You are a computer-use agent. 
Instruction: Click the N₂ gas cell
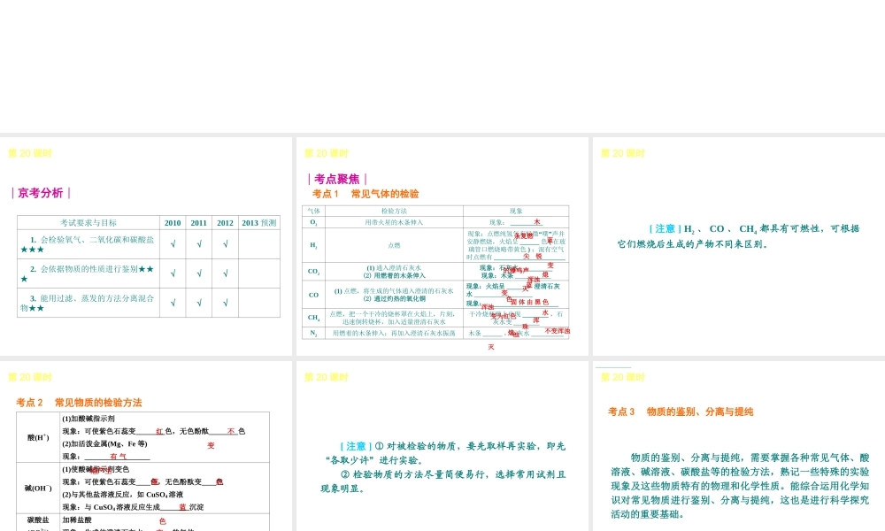point(314,333)
